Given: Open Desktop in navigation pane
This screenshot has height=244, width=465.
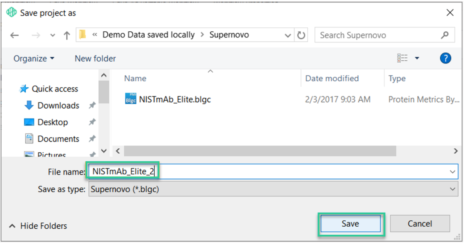Looking at the screenshot, I should coord(53,122).
